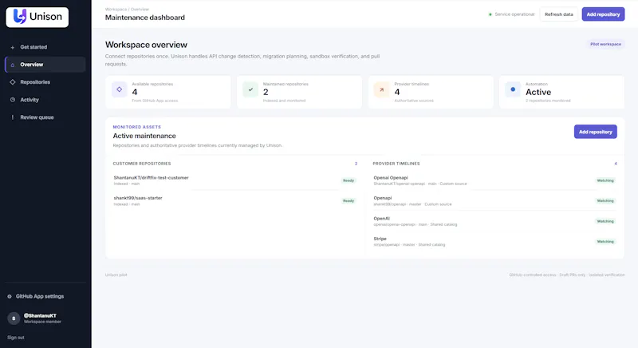
Task: Open the Stripe provider timeline
Action: click(494, 241)
